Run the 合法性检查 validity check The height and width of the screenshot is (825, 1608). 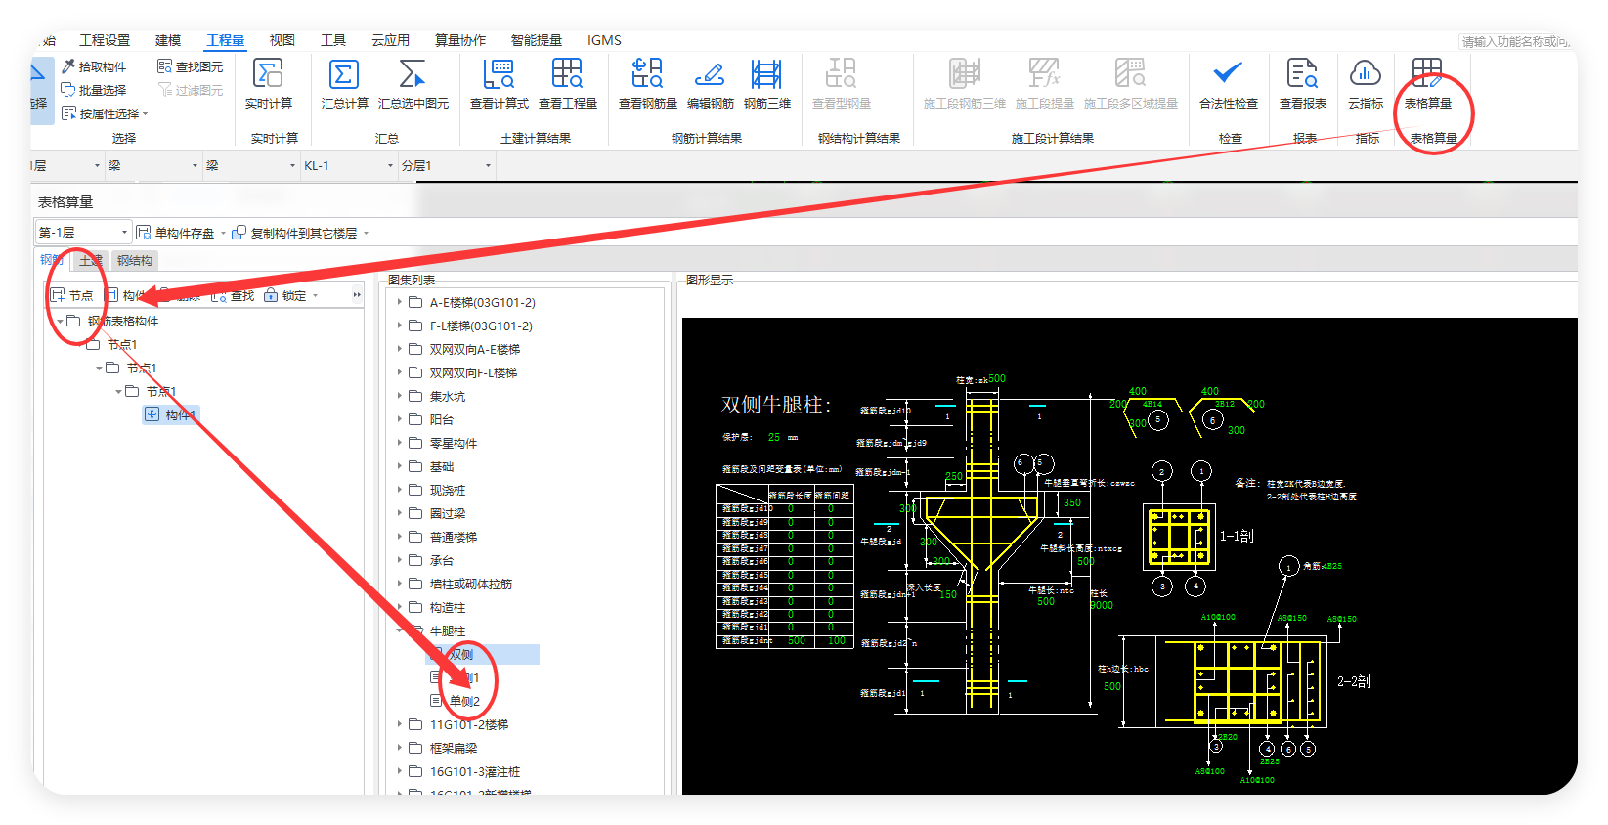click(1228, 84)
